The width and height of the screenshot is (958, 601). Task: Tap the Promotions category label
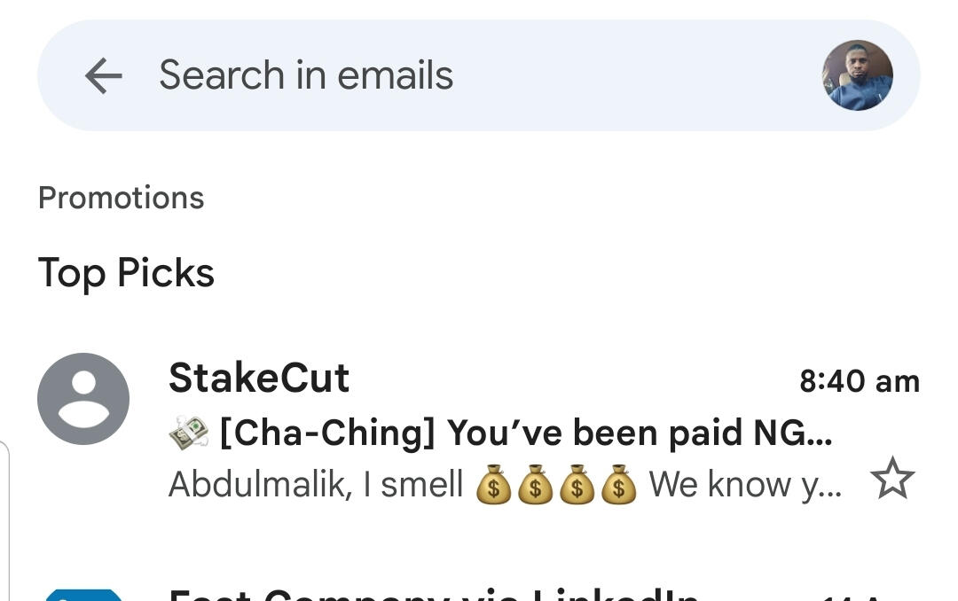122,198
